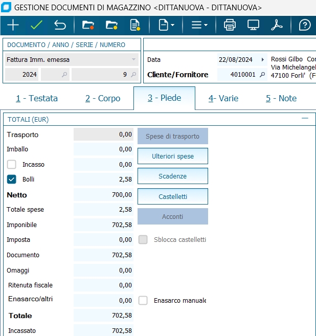Click the monitor preview icon

(x=253, y=25)
